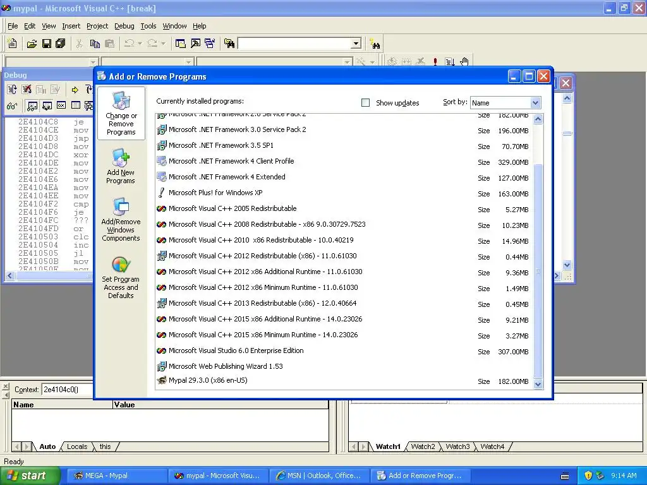Open the Redo history dropdown arrow
Image resolution: width=647 pixels, height=485 pixels.
(x=163, y=44)
